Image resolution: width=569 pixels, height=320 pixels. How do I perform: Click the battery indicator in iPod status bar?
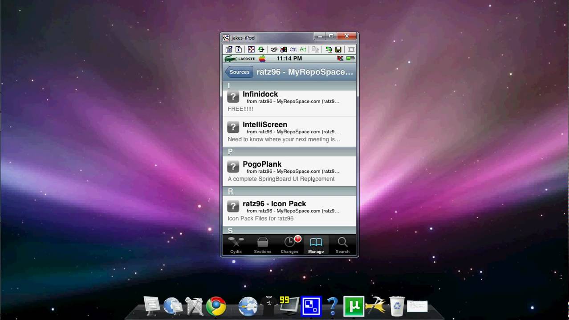click(350, 59)
